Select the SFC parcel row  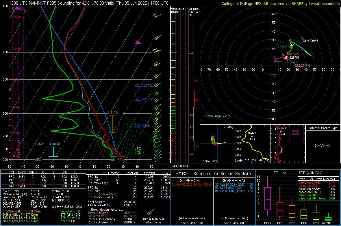point(44,177)
